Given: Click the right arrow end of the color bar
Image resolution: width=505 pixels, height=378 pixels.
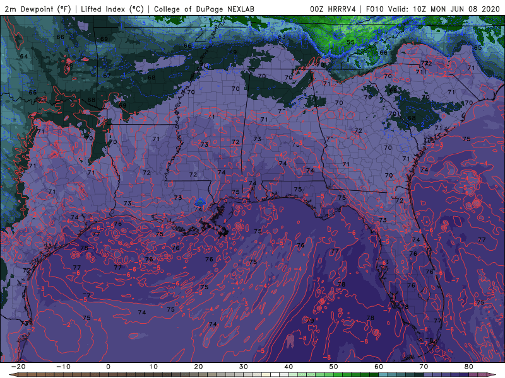Looking at the screenshot, I should 492,375.
